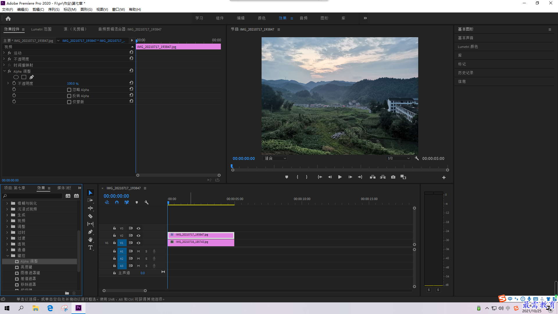Open the 适合 zoom level dropdown
This screenshot has height=314, width=558.
click(x=275, y=158)
